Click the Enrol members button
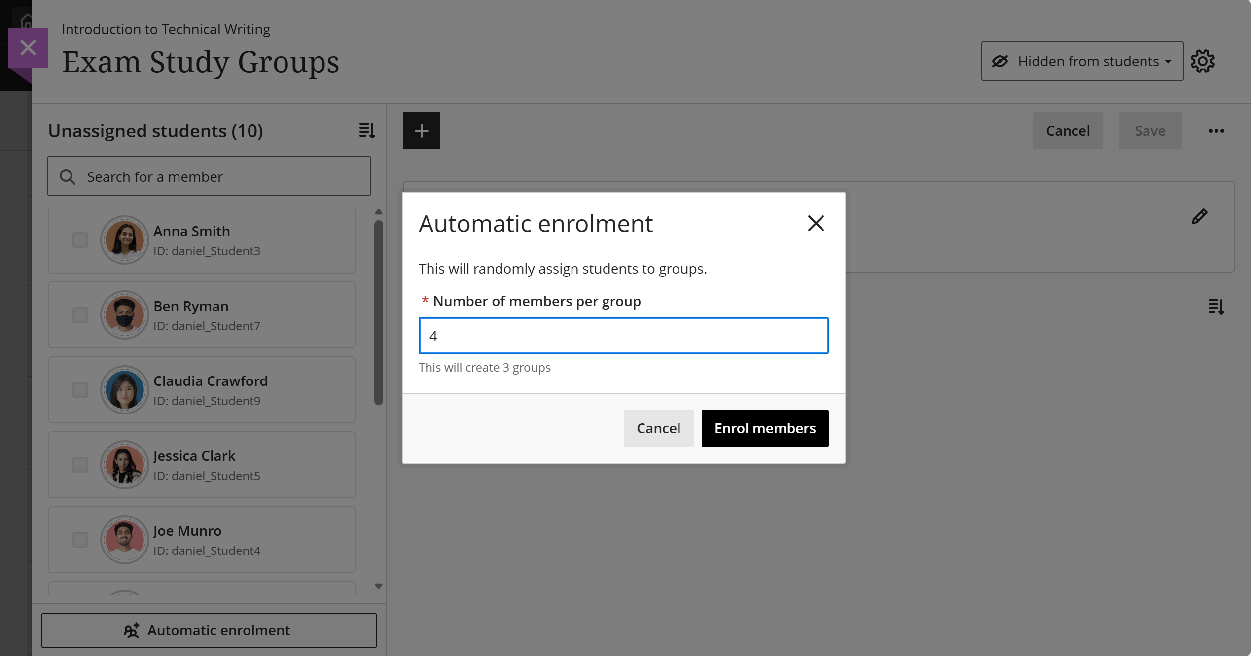Screen dimensions: 1251x656 [x=765, y=428]
